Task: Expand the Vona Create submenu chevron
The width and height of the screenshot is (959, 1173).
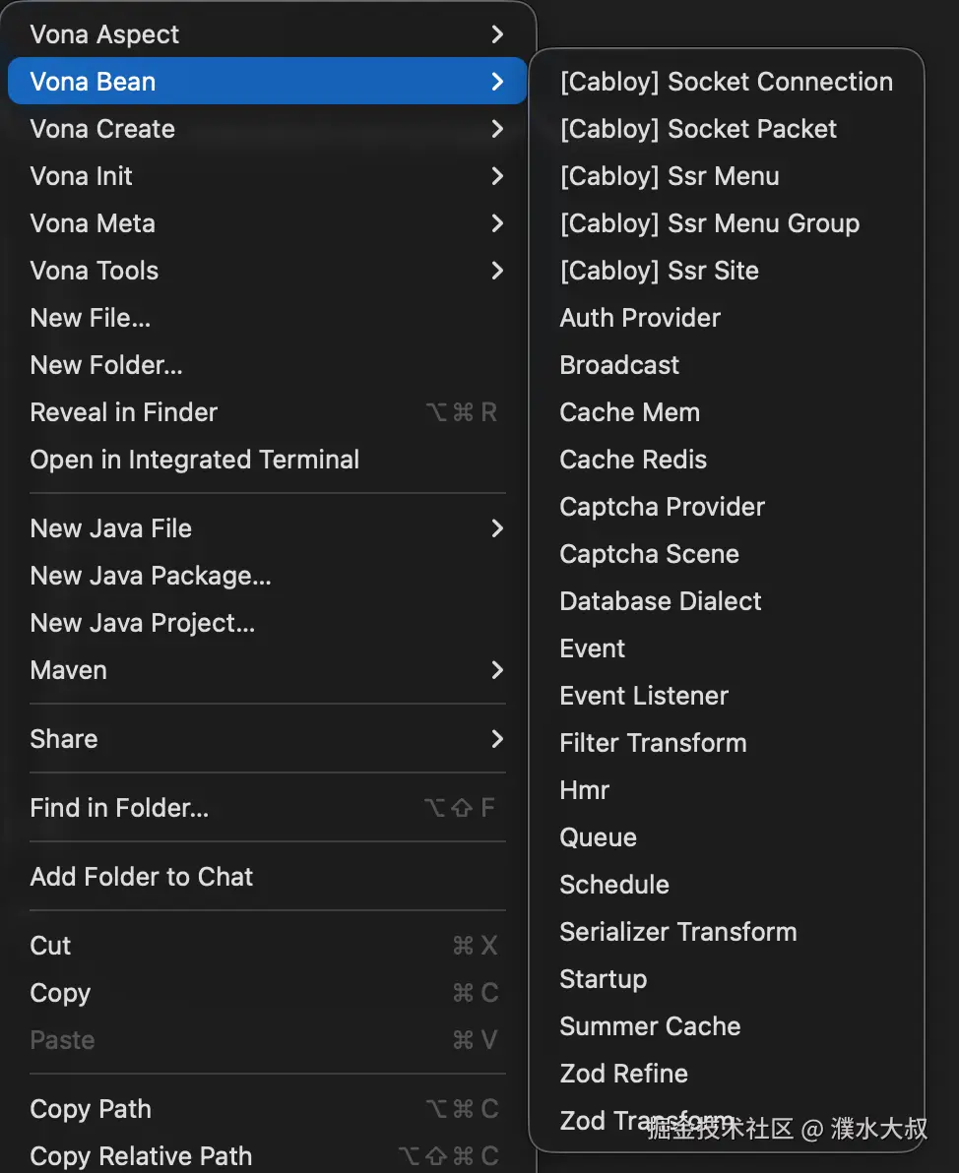Action: click(497, 128)
